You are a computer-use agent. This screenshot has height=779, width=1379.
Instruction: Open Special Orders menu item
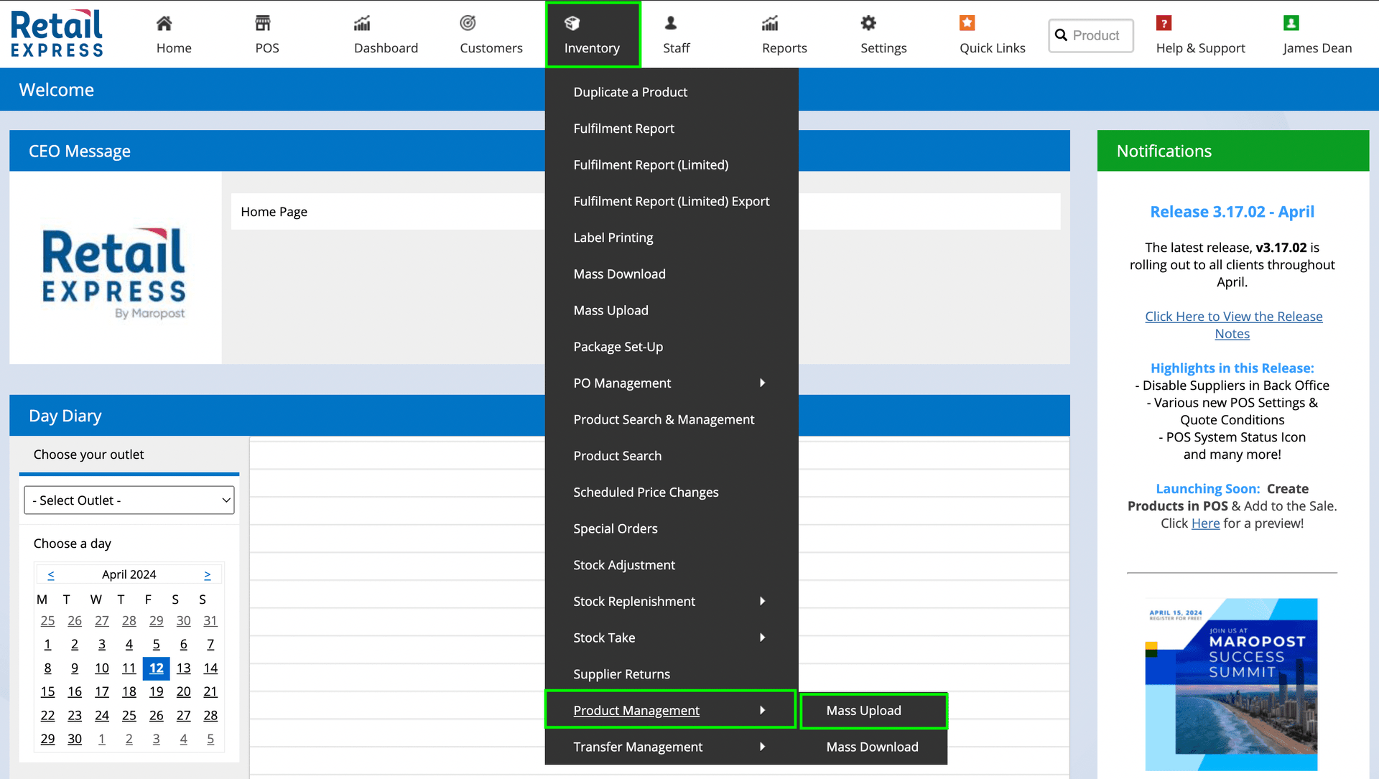[x=616, y=529]
